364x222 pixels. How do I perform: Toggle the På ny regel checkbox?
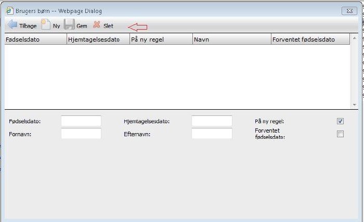tap(340, 121)
